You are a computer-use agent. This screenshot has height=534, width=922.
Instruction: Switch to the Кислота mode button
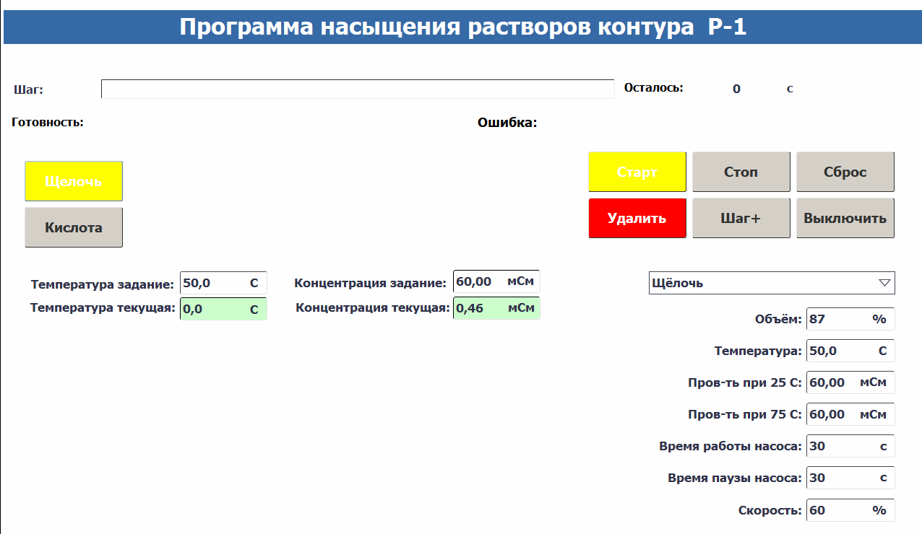[74, 228]
